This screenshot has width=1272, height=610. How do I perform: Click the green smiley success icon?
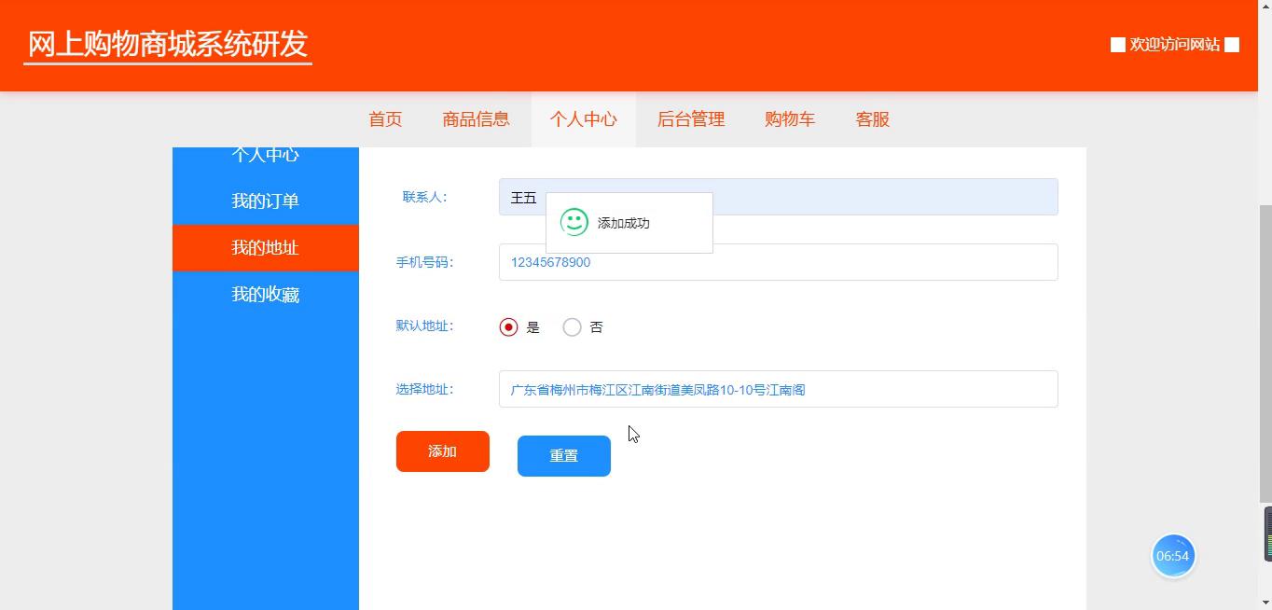(x=574, y=222)
